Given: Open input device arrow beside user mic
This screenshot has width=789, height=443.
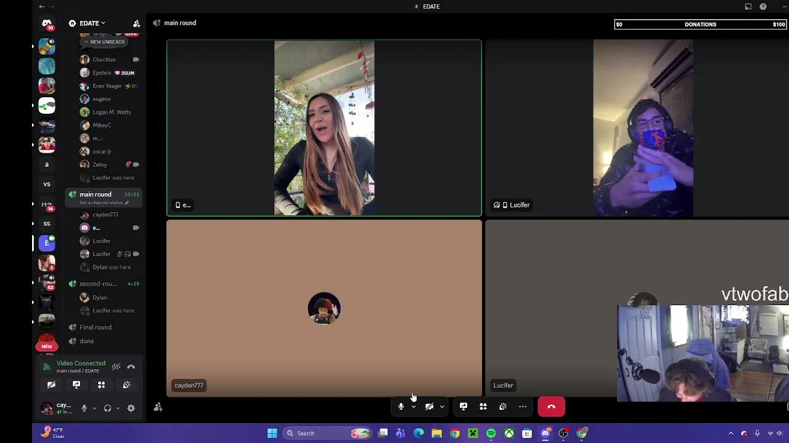Looking at the screenshot, I should click(x=94, y=408).
